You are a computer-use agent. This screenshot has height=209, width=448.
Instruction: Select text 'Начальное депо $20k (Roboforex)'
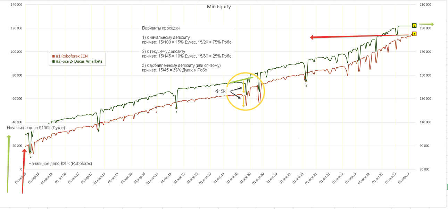(x=60, y=163)
